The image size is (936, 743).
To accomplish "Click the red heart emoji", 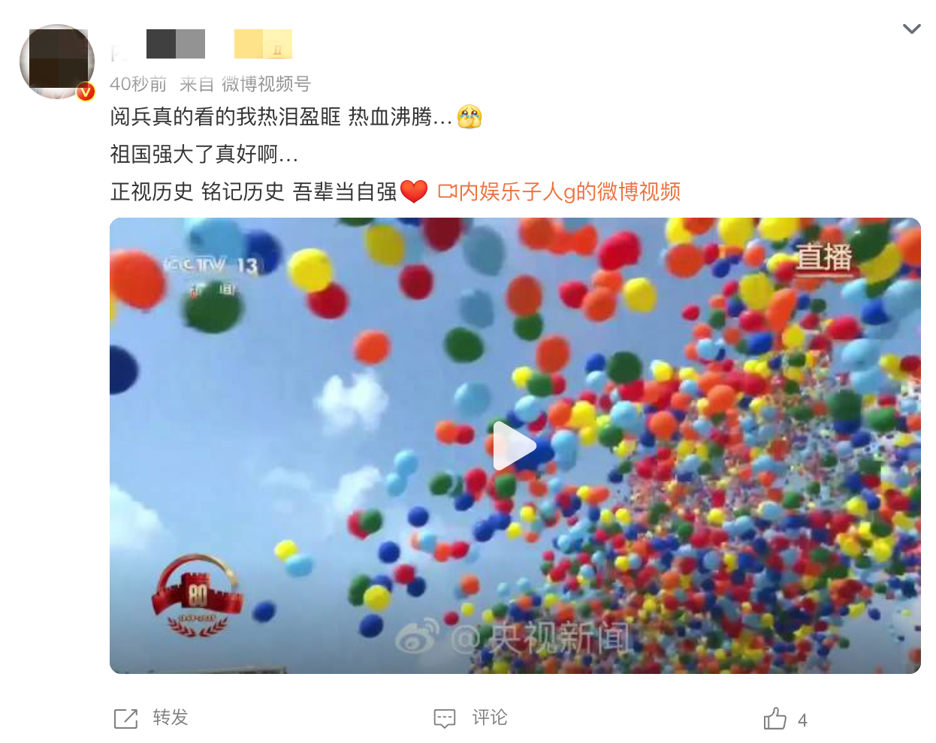I will 414,191.
